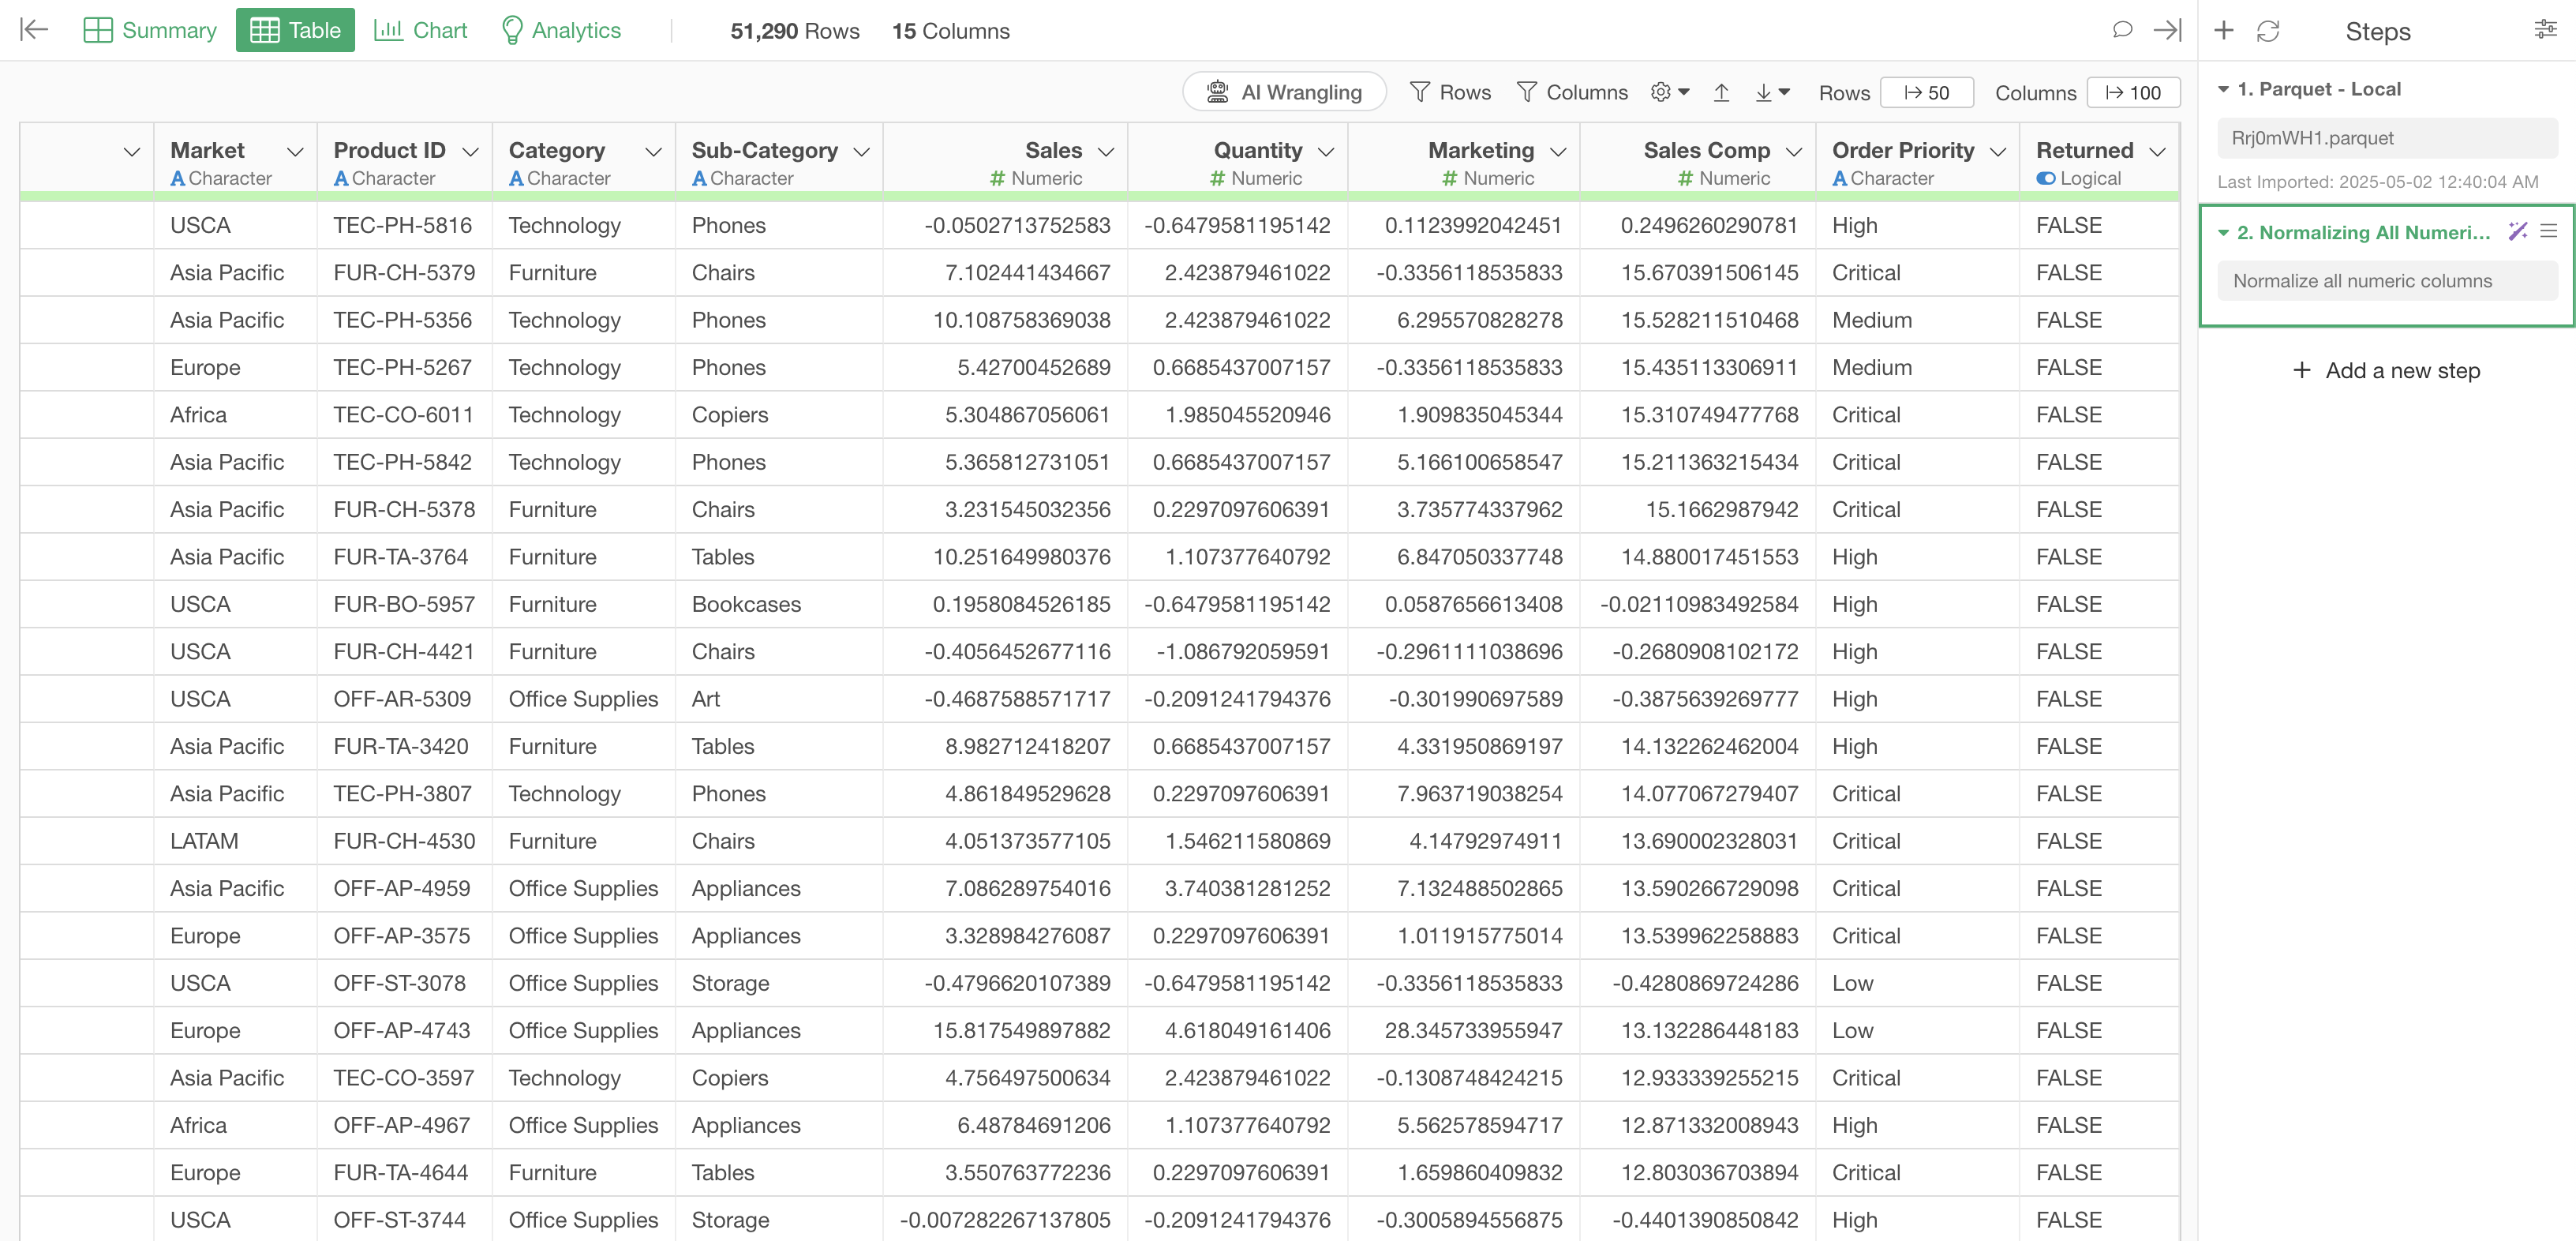2576x1241 pixels.
Task: Open the Sales column header dropdown
Action: tap(1106, 151)
